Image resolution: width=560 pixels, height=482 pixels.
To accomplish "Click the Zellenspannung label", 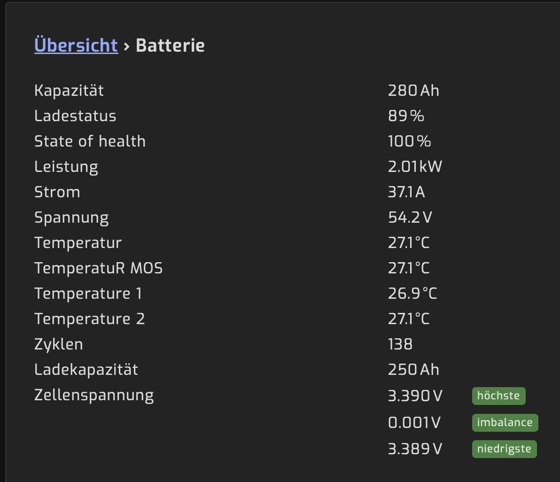I will tap(94, 395).
